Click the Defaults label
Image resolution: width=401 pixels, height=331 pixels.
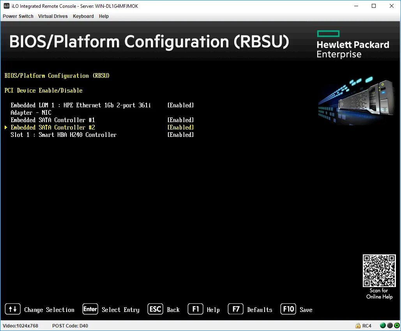260,310
